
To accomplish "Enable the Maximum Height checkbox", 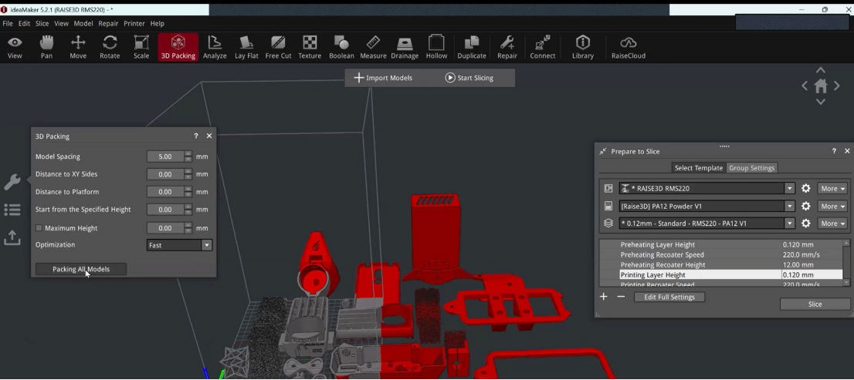I will point(39,228).
